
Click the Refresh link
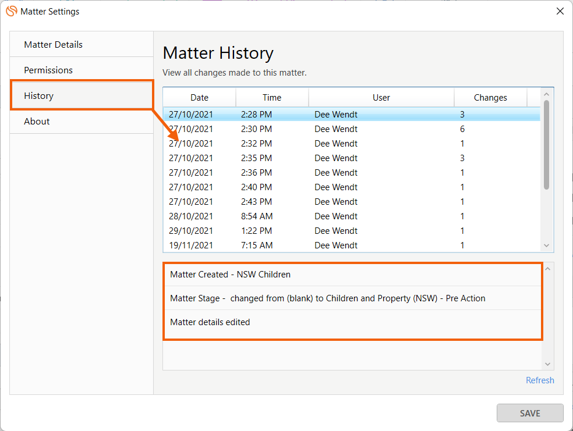[x=540, y=380]
